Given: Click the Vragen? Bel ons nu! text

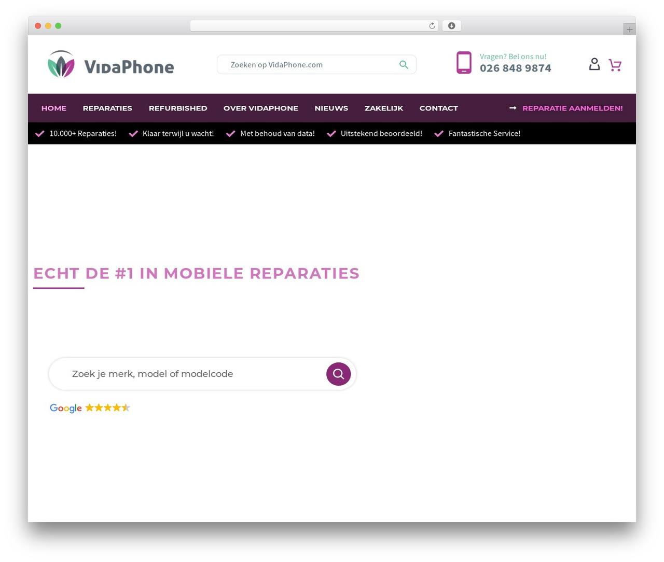Looking at the screenshot, I should click(513, 57).
